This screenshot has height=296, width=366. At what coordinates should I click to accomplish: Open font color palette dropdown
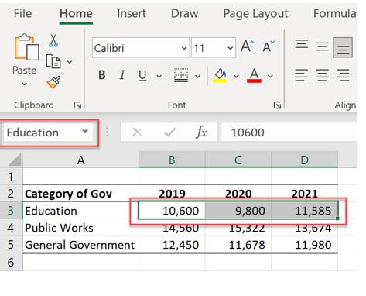click(270, 76)
